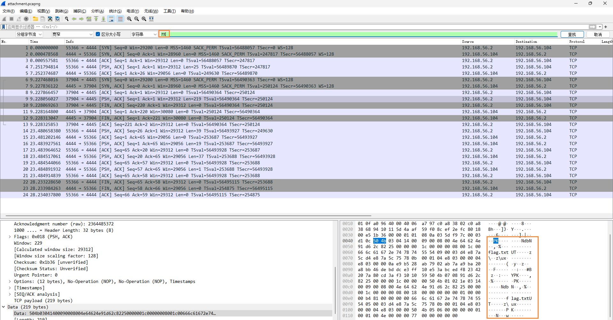Toggle packet colorize rules icon
Screen dimensions: 613x320
[120, 19]
